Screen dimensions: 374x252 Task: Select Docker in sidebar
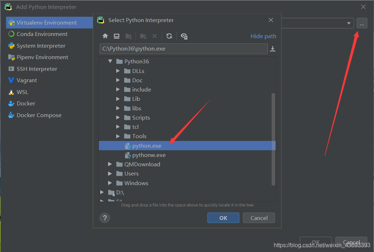(x=49, y=104)
